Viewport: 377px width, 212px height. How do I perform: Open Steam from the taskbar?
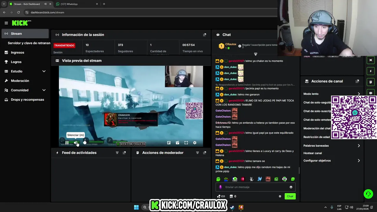click(x=232, y=207)
